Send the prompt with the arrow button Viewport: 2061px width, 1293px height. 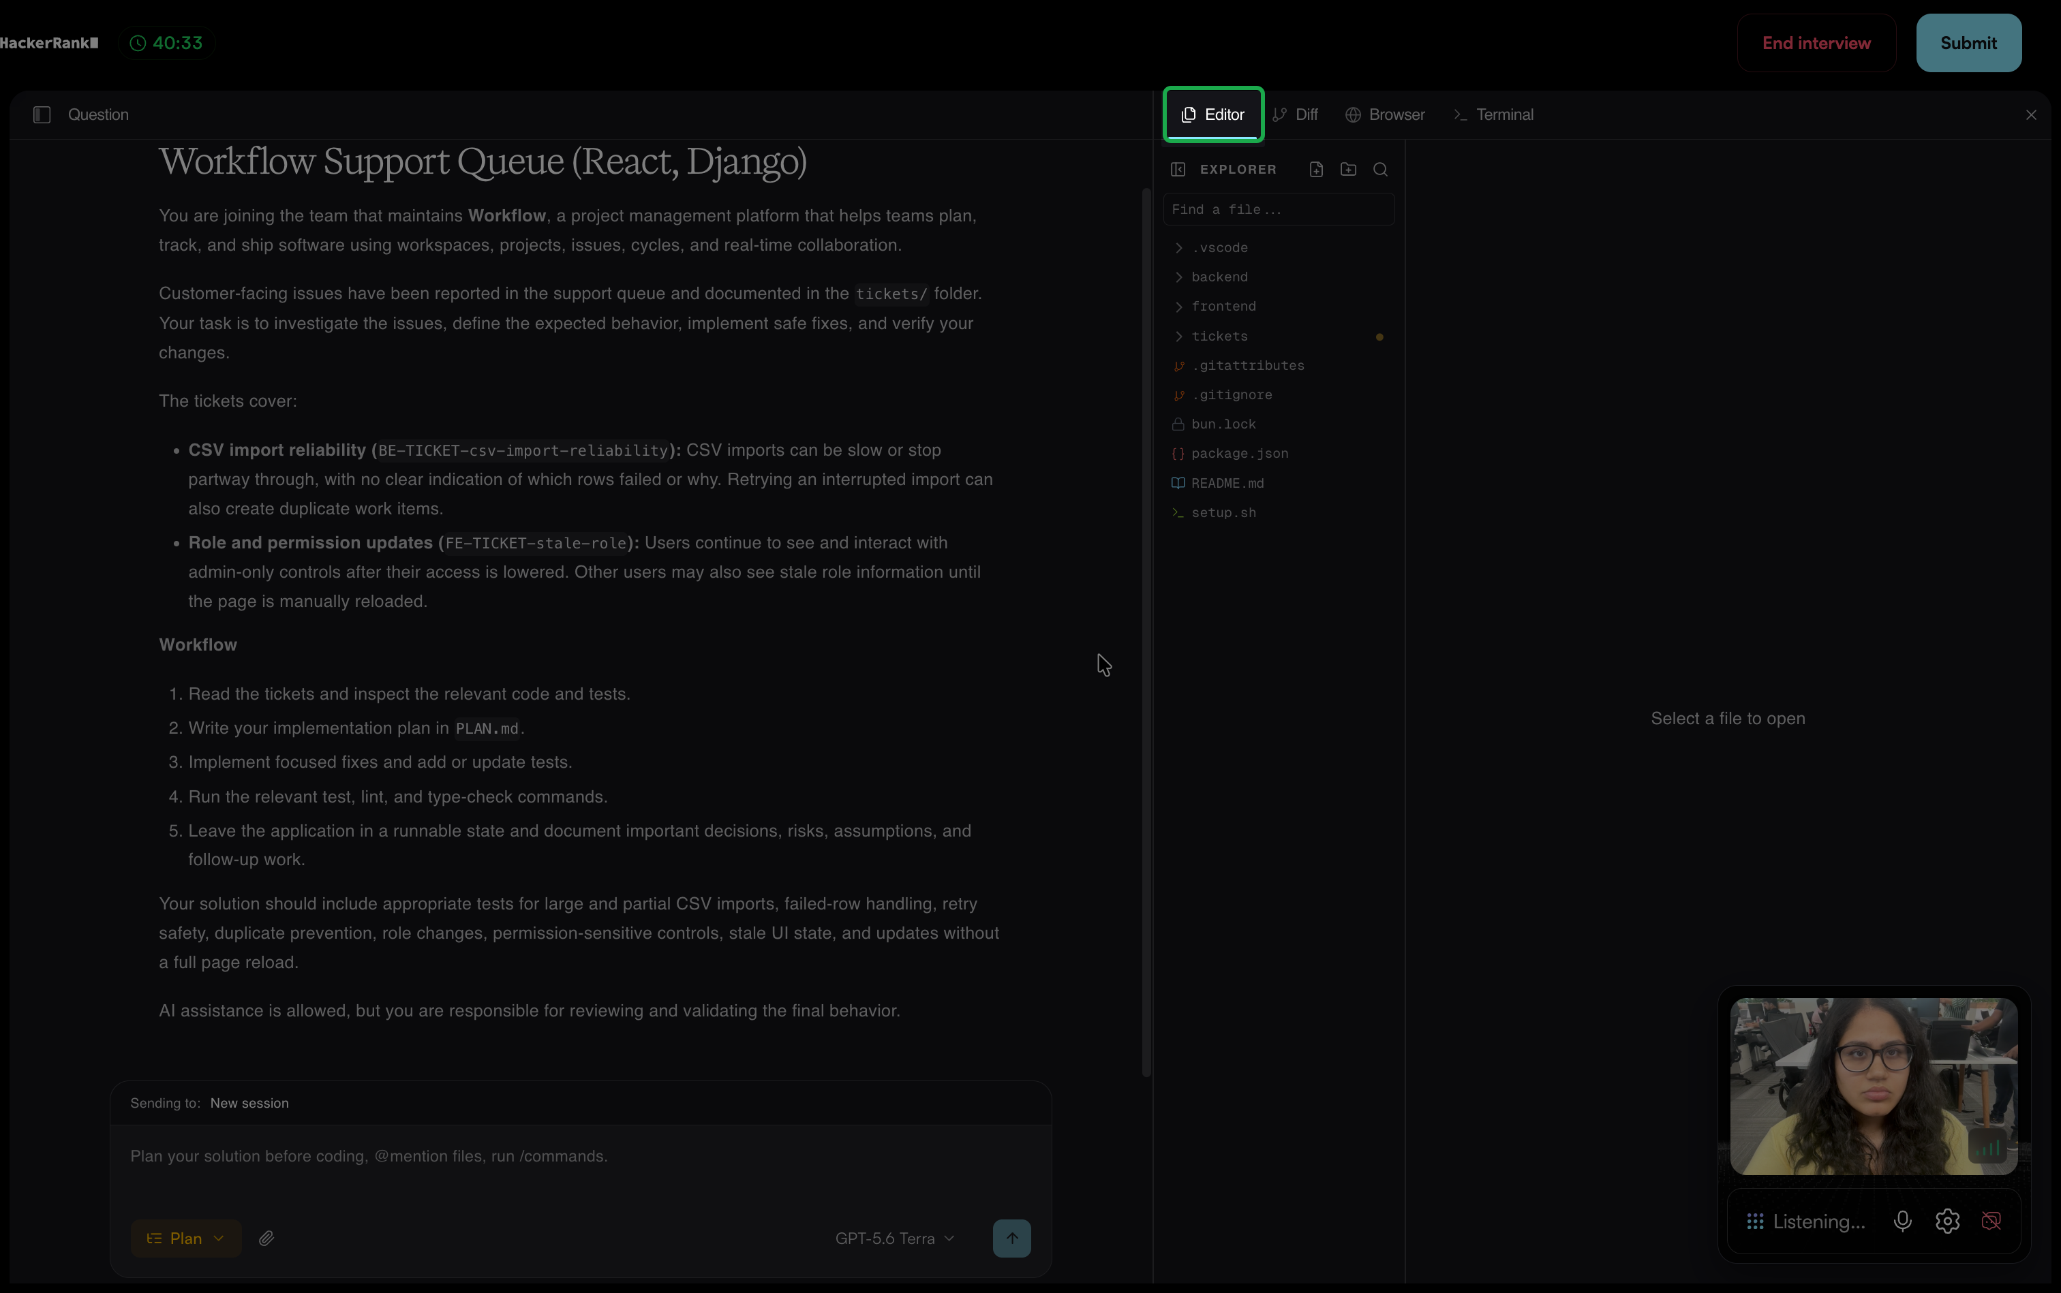[x=1012, y=1239]
